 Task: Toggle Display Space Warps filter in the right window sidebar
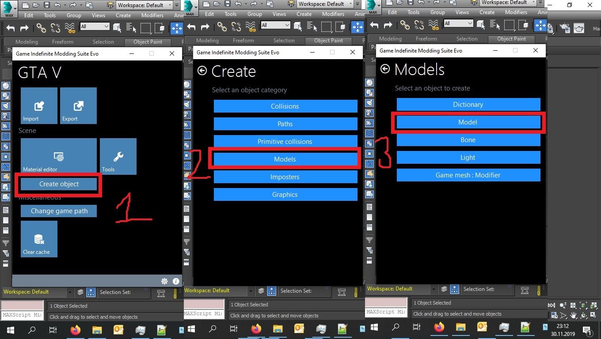click(x=369, y=133)
